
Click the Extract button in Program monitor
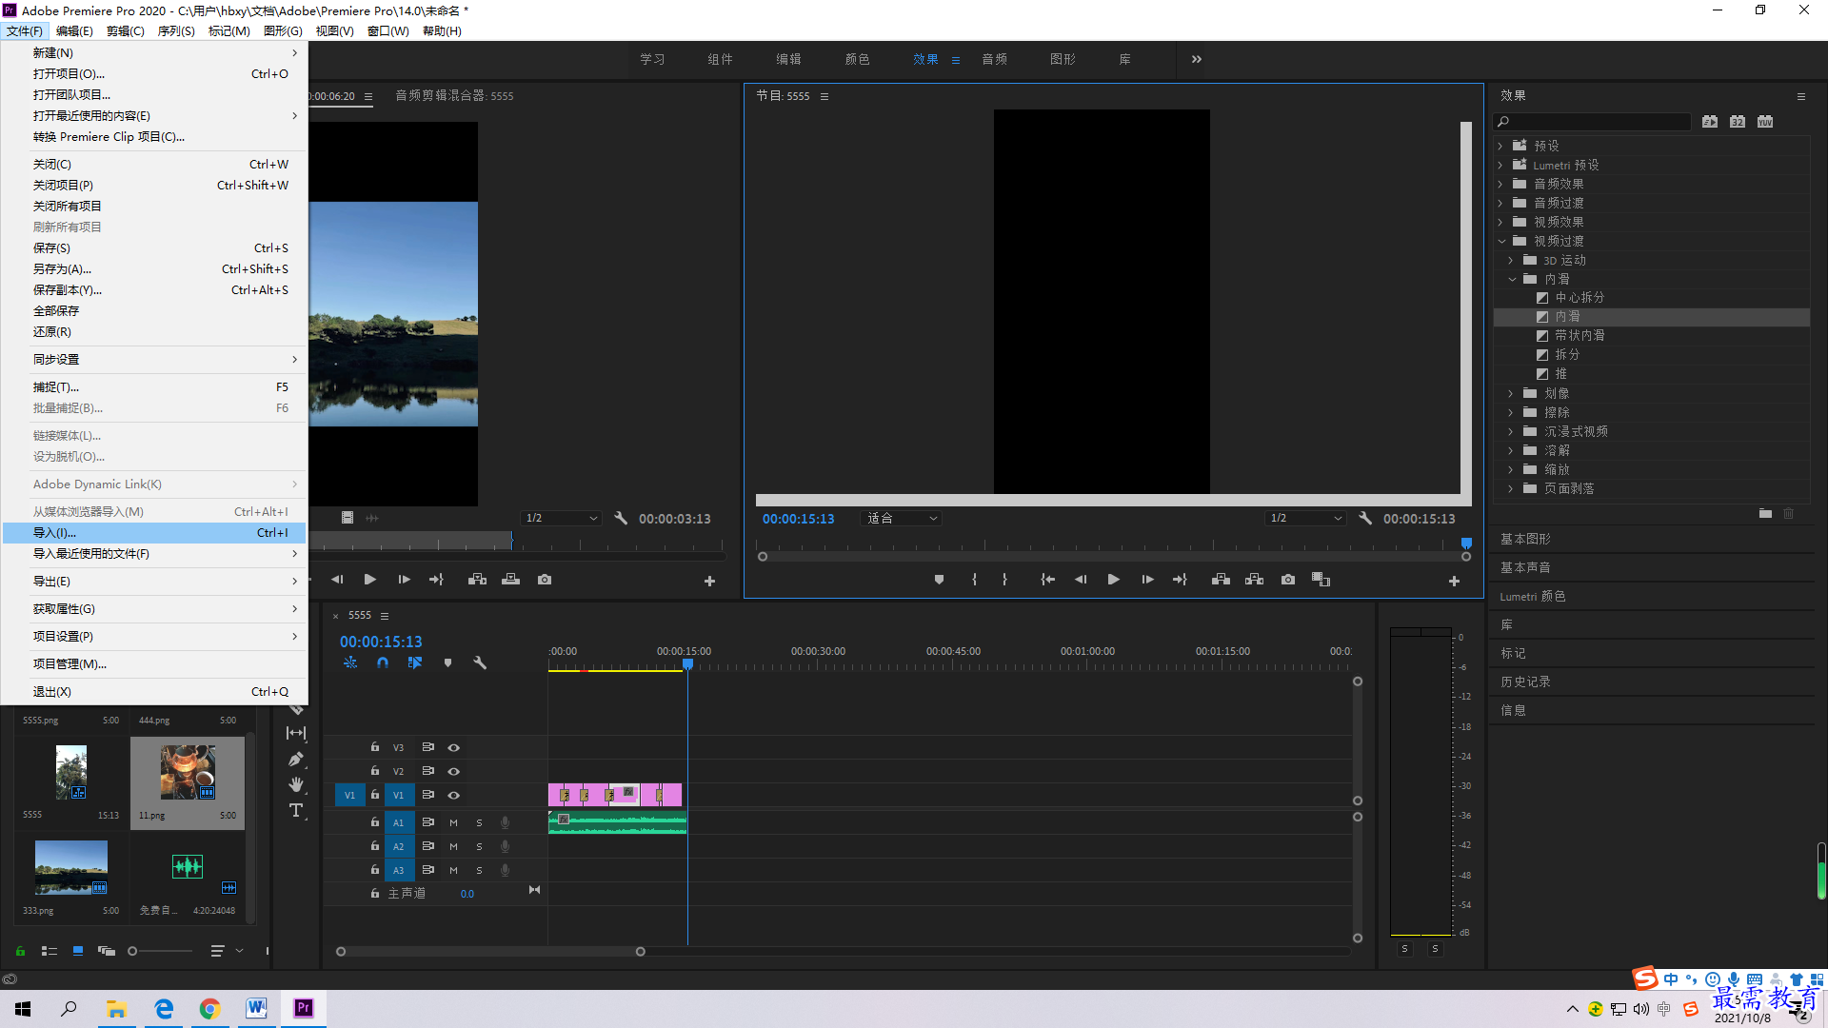[x=1255, y=580]
